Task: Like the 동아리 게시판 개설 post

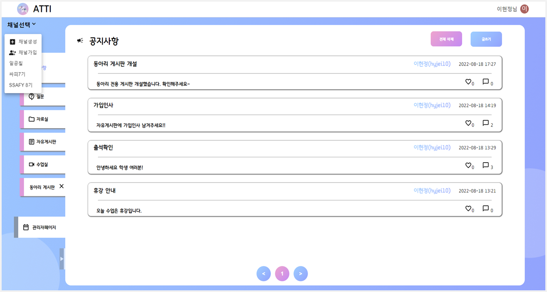Action: (468, 81)
